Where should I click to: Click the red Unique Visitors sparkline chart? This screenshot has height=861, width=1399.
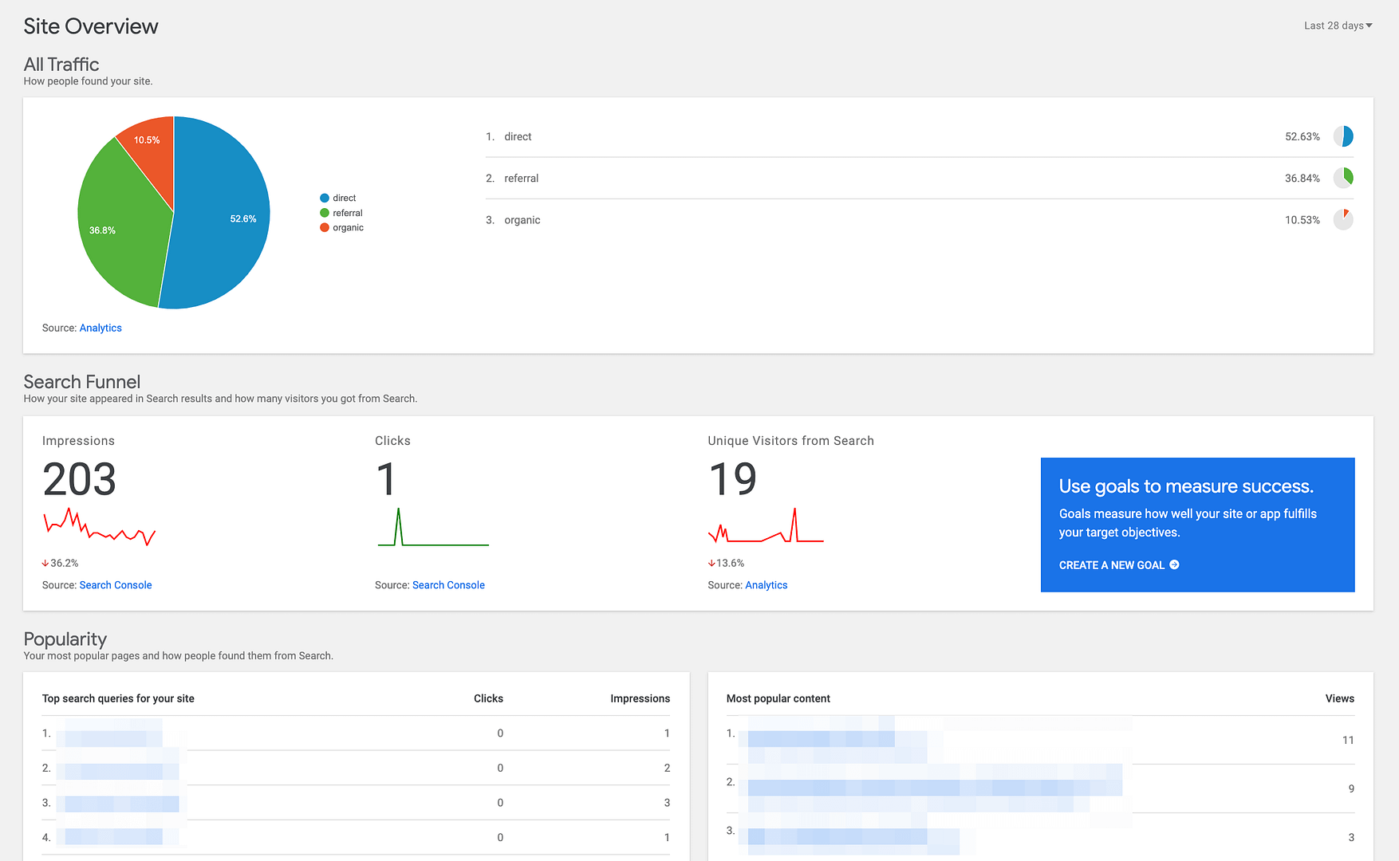tap(766, 529)
